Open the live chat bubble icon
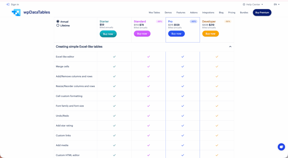The width and height of the screenshot is (288, 158). point(281,147)
